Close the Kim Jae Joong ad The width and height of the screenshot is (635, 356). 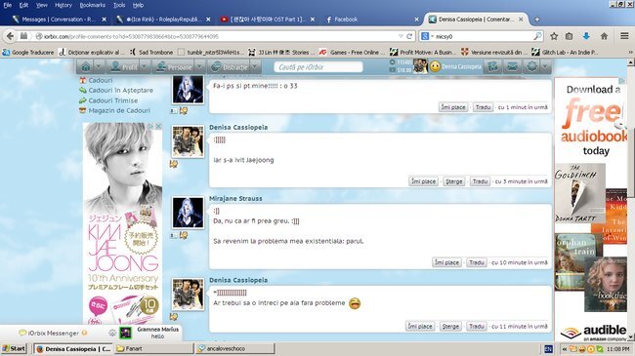(158, 127)
